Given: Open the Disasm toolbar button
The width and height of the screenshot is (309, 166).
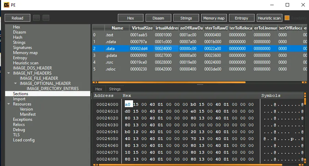Looking at the screenshot, I should [158, 18].
